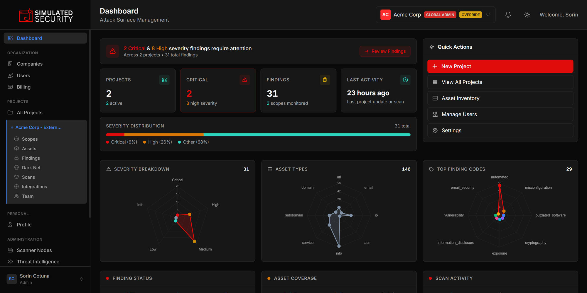Open Asset Inventory quick action
The height and width of the screenshot is (293, 587).
(500, 98)
